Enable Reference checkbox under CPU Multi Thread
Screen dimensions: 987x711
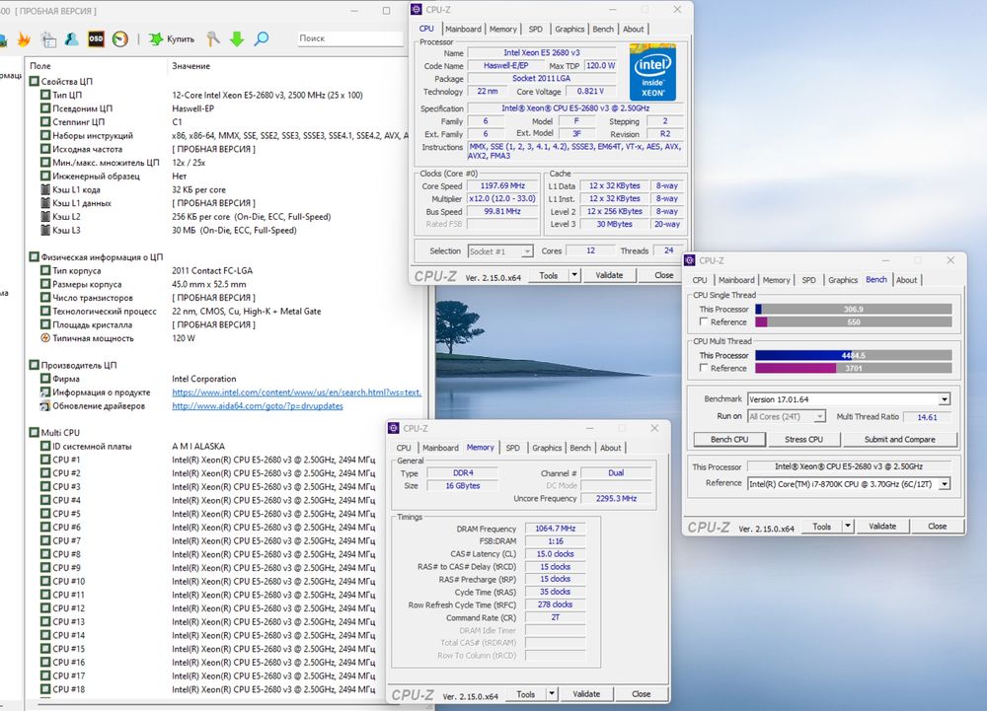[704, 369]
